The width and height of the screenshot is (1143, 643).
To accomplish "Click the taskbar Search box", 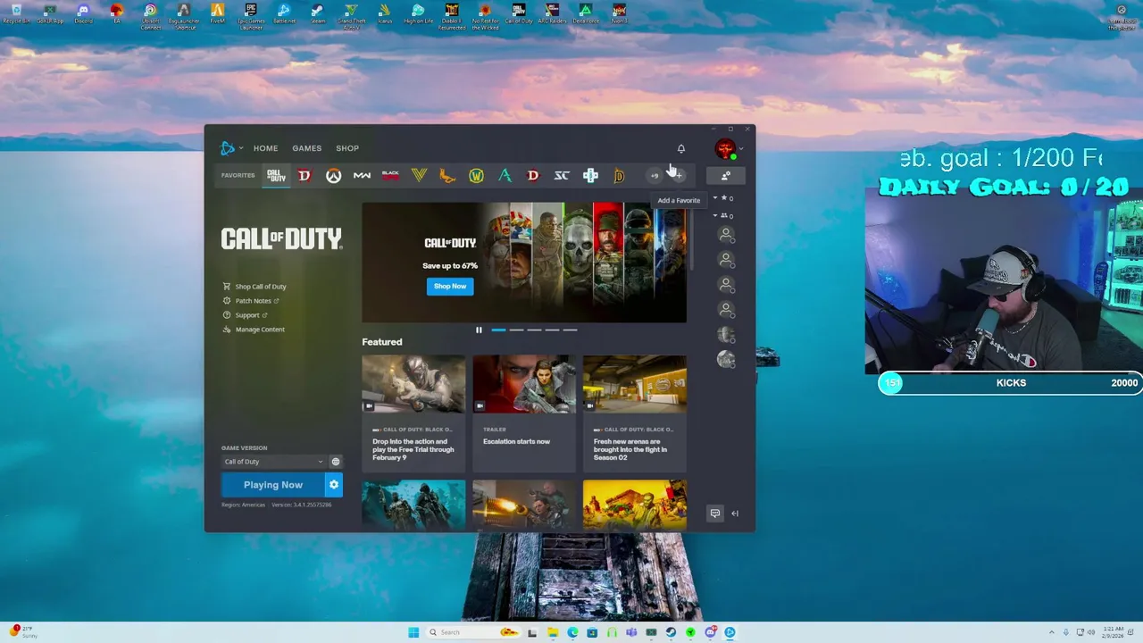I will pos(472,632).
